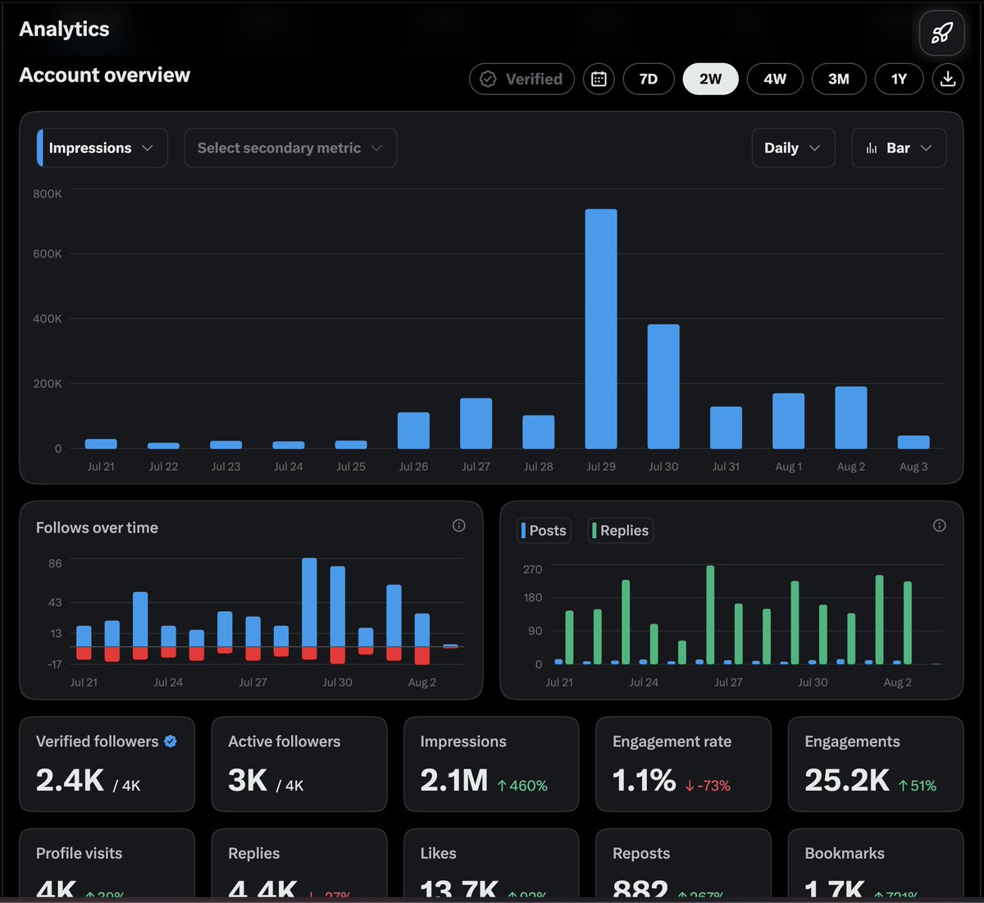Open the rocket boost icon button
Screen dimensions: 984x903
click(x=941, y=33)
